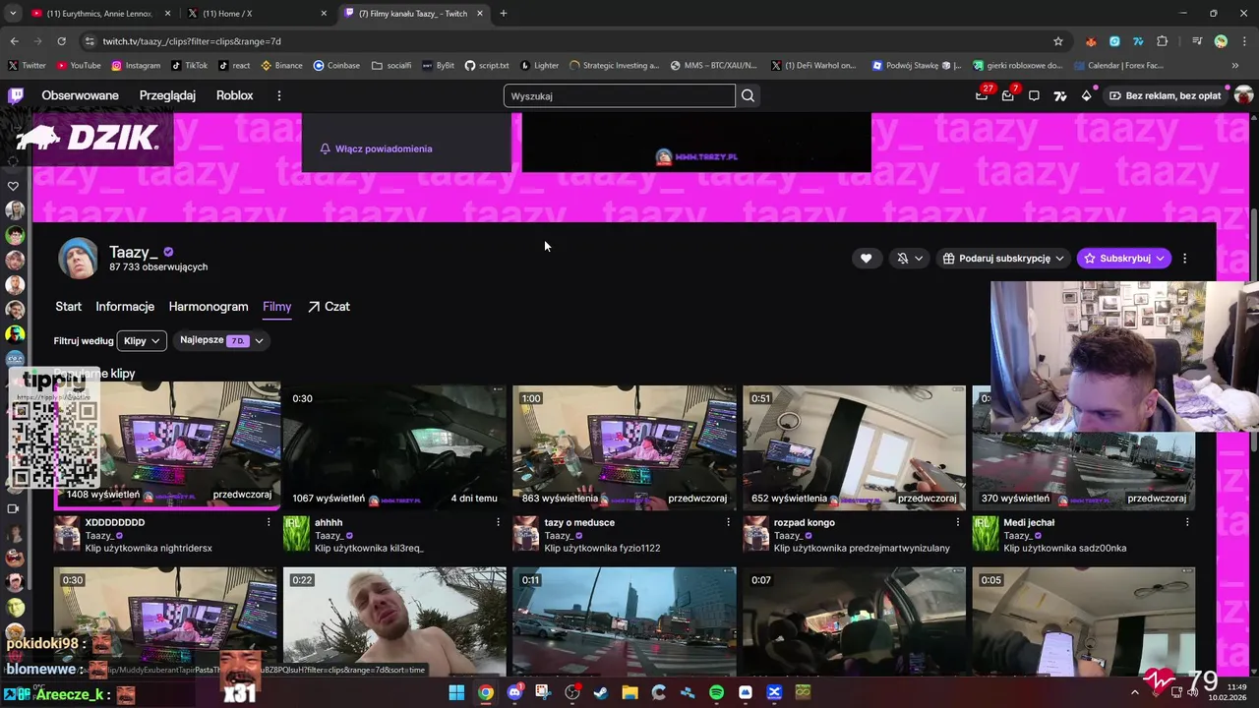Click the Taazy_ channel name heading
The width and height of the screenshot is (1259, 708).
tap(133, 252)
